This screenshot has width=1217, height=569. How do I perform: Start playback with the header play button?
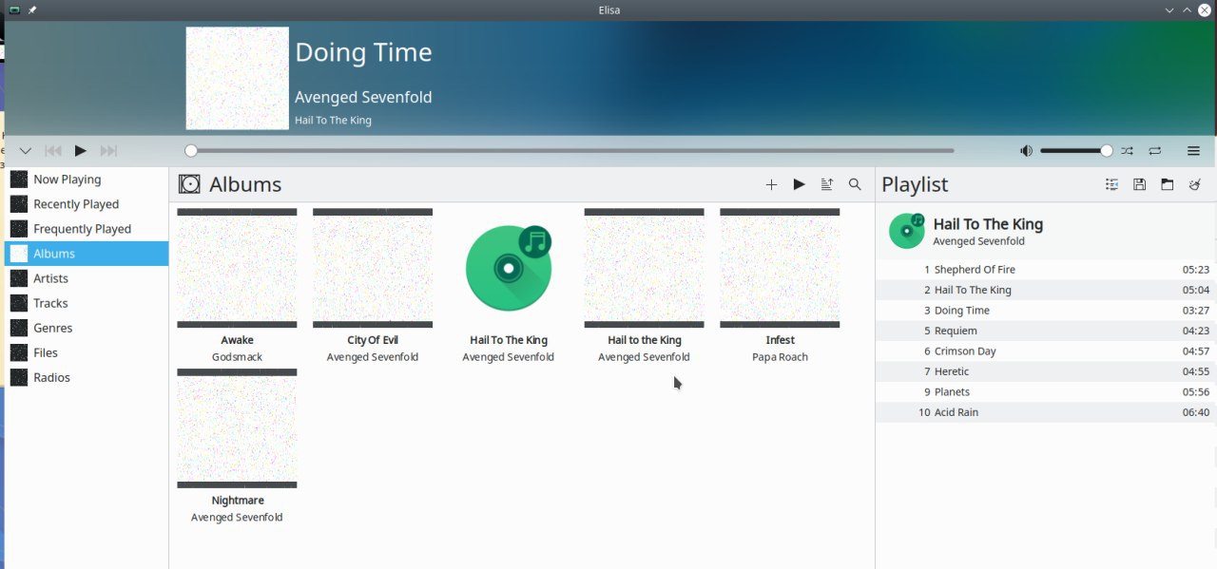pos(81,151)
